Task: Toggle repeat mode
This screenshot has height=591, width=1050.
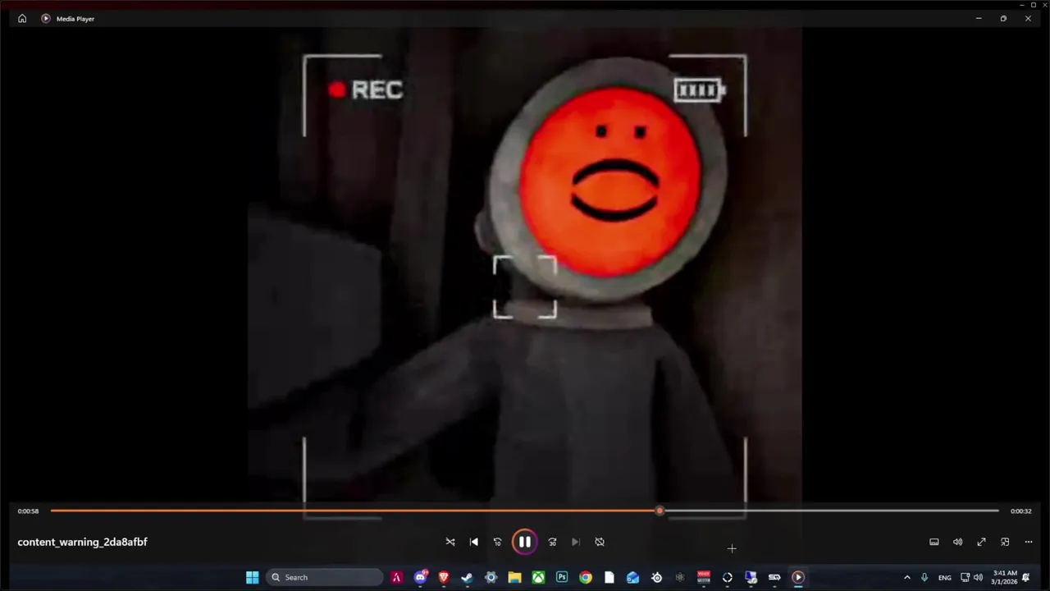Action: tap(600, 542)
